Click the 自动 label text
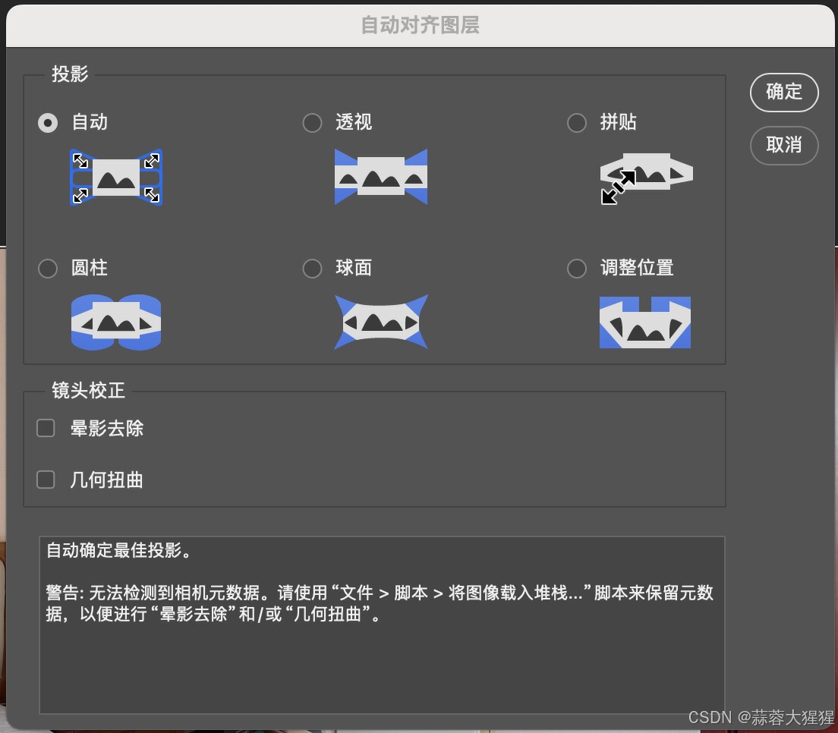Screen dimensions: 838x733 pos(90,122)
